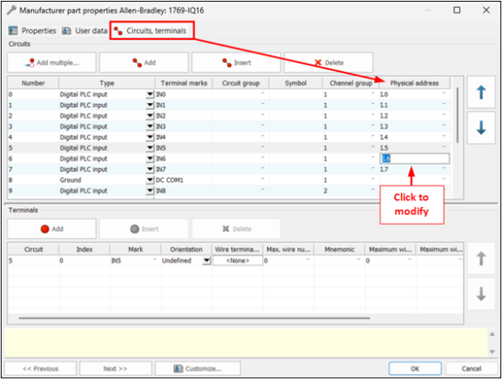Viewport: 502px width, 379px height.
Task: Click the Next >> button
Action: tap(115, 368)
